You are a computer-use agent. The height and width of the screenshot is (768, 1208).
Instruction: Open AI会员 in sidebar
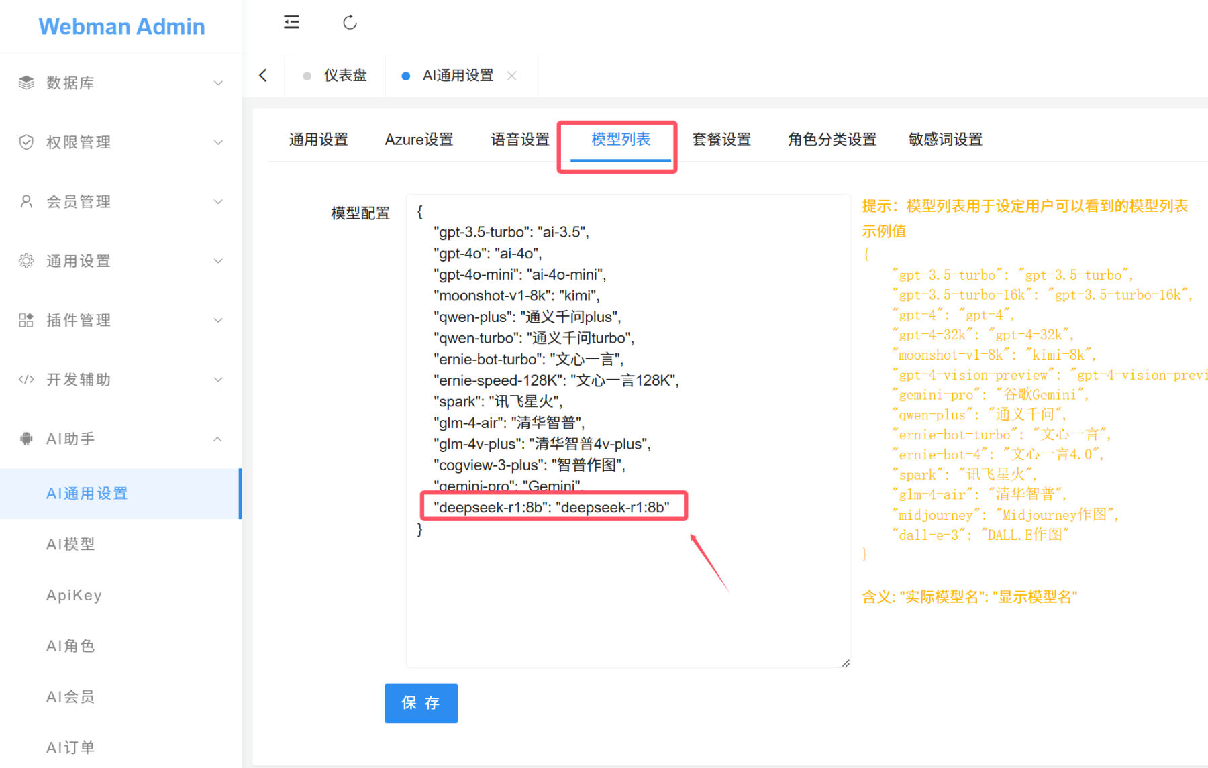point(70,697)
